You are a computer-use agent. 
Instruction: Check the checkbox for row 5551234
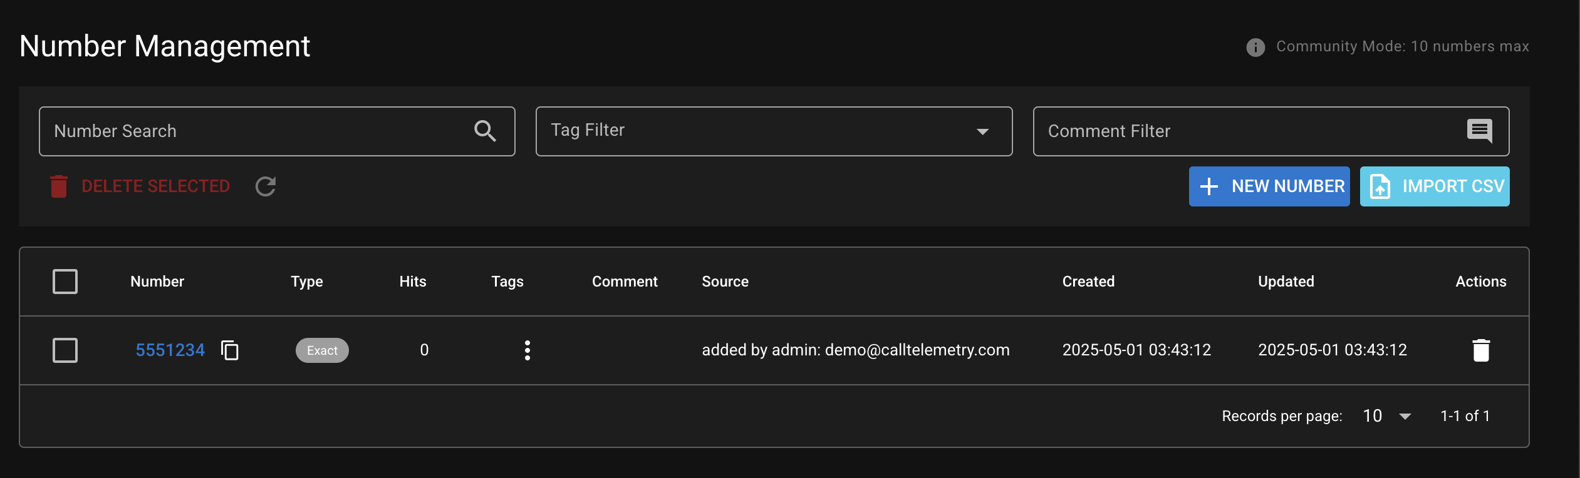pyautogui.click(x=65, y=350)
